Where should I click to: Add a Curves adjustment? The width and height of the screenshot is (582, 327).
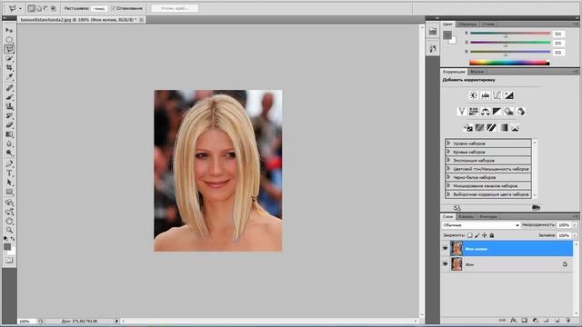[x=497, y=95]
